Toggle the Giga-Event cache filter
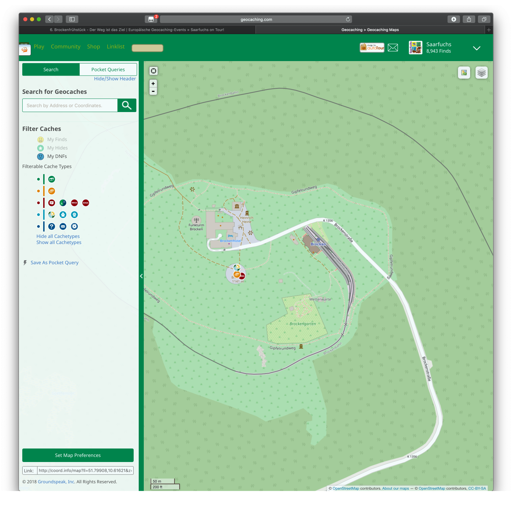This screenshot has height=516, width=512. [86, 203]
